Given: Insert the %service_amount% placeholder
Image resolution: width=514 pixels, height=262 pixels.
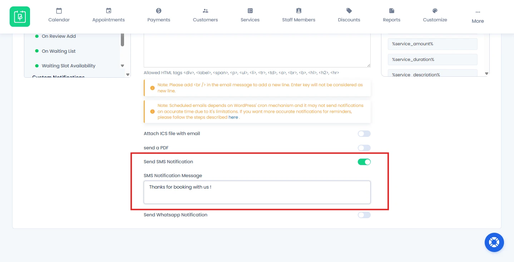Looking at the screenshot, I should coord(433,44).
